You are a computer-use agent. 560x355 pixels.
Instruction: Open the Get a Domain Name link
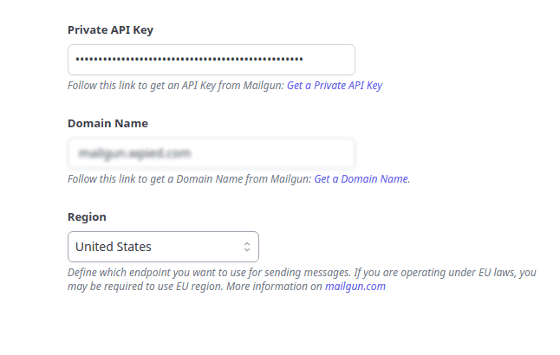pyautogui.click(x=361, y=179)
